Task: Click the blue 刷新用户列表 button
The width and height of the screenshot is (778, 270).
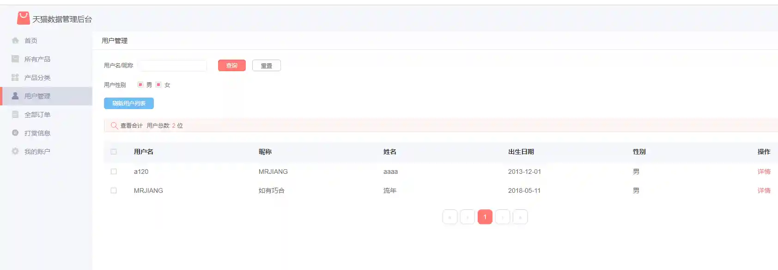Action: (x=129, y=103)
